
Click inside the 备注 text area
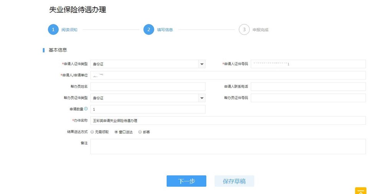pyautogui.click(x=228, y=147)
